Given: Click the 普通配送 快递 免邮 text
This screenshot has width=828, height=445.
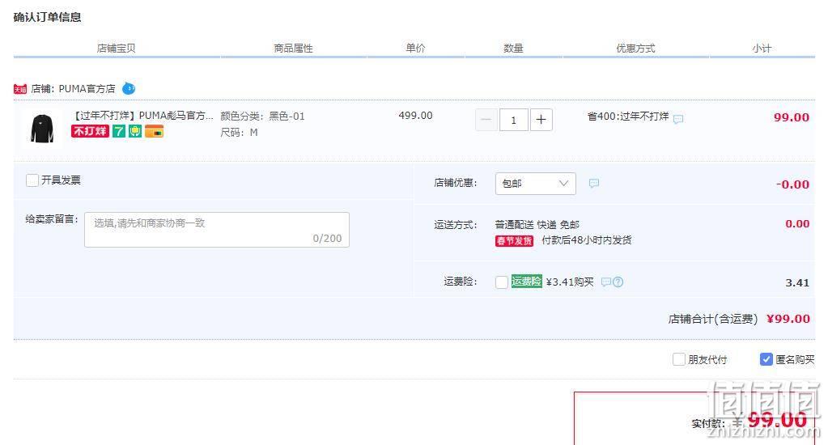Looking at the screenshot, I should 537,225.
